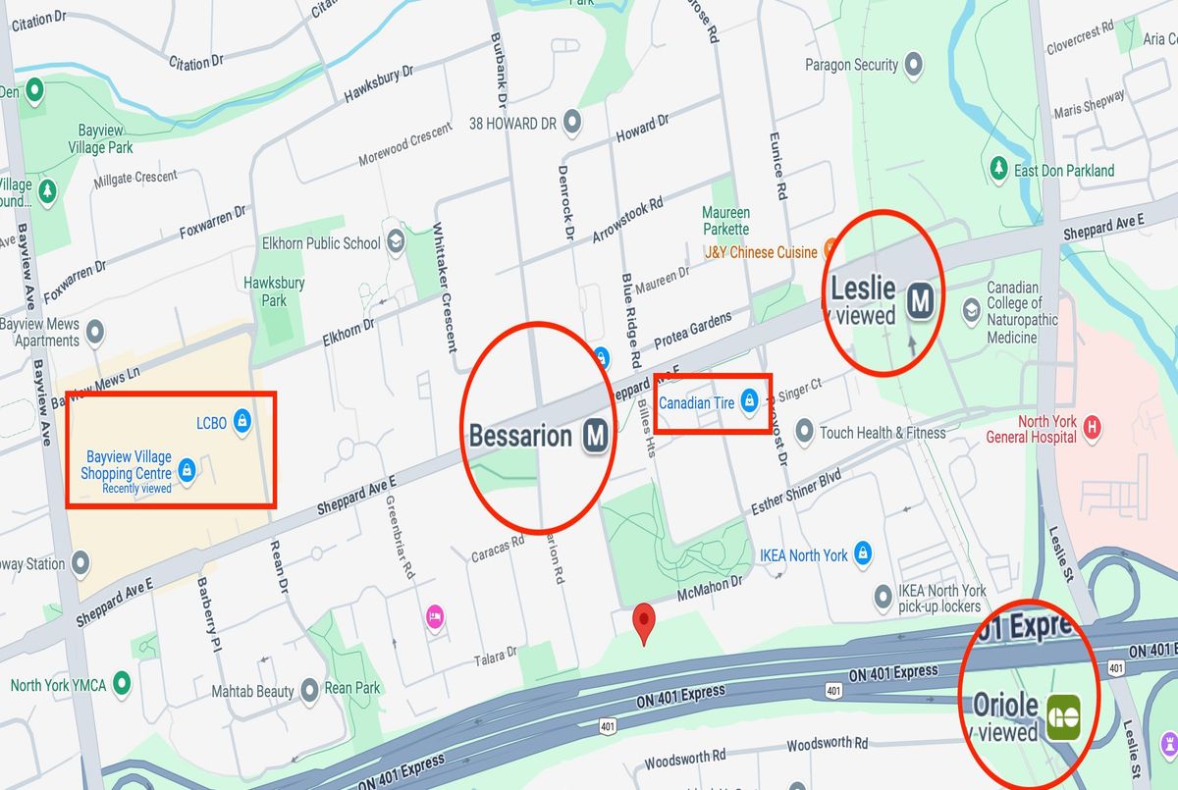Click the East Don Parkland tree icon
This screenshot has height=790, width=1178.
(998, 169)
